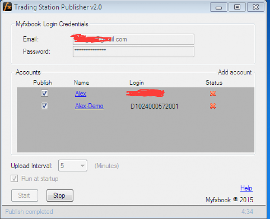Image resolution: width=270 pixels, height=219 pixels.
Task: Click the Myfxbook © 2015 text
Action: click(229, 200)
